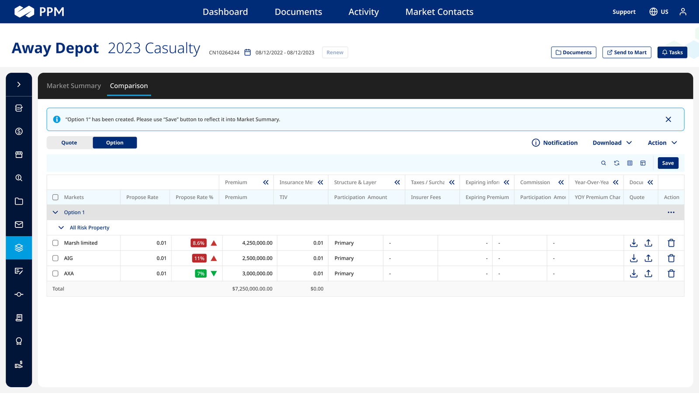The image size is (699, 409).
Task: Check the AXA row checkbox
Action: point(55,274)
